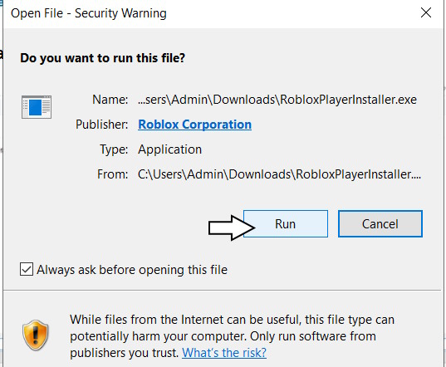Uncheck the Always ask before opening checkbox

click(x=27, y=269)
